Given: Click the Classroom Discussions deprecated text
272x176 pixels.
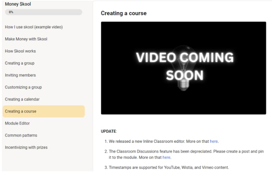Looking at the screenshot, I should [186, 154].
